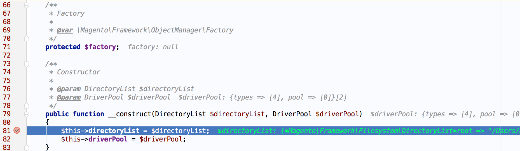Collapse the Constructor doc comment at line 73
This screenshot has width=520, height=151.
click(27, 64)
